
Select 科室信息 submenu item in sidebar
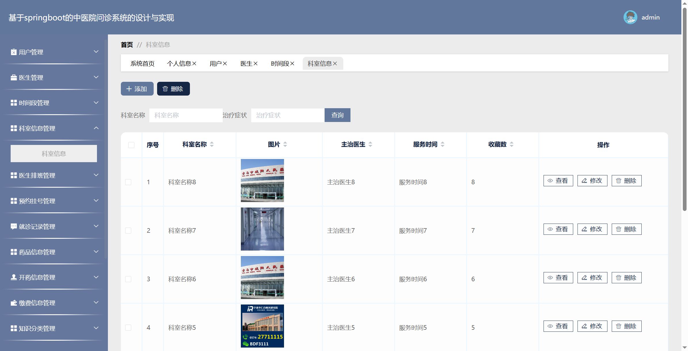(54, 154)
